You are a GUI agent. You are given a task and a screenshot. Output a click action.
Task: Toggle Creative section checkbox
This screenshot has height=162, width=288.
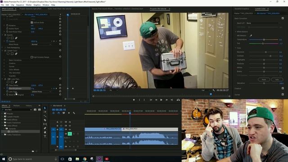point(283,88)
